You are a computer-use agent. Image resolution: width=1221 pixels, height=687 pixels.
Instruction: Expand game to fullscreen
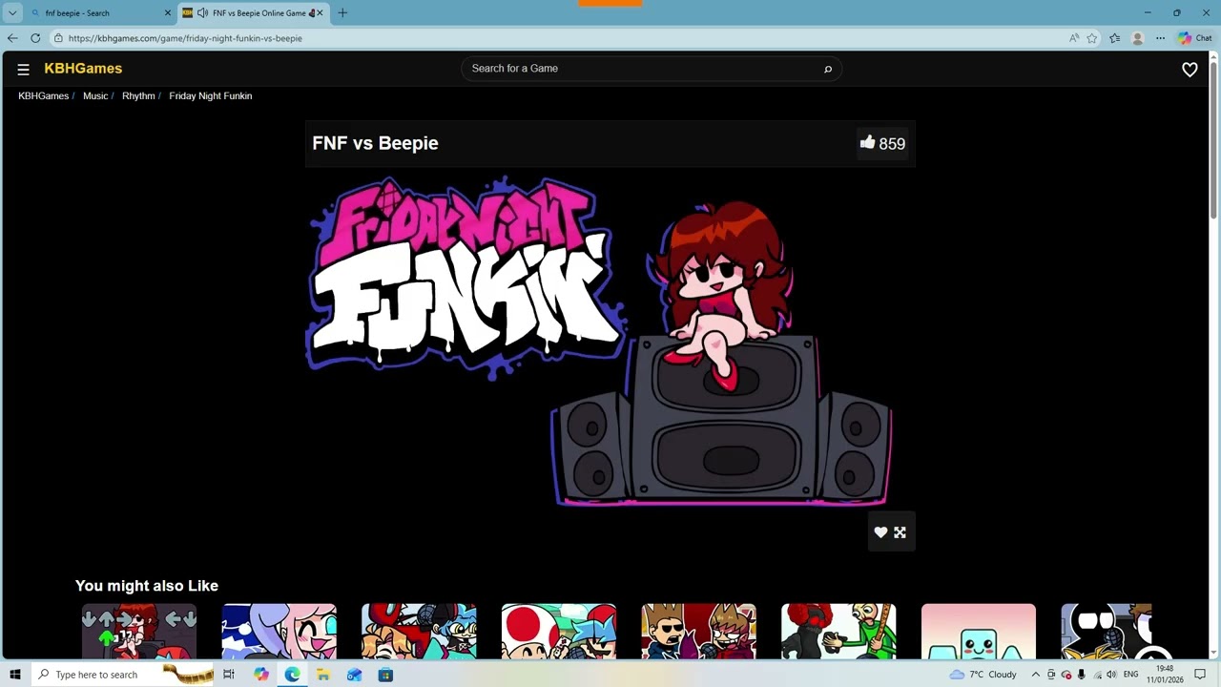point(900,532)
